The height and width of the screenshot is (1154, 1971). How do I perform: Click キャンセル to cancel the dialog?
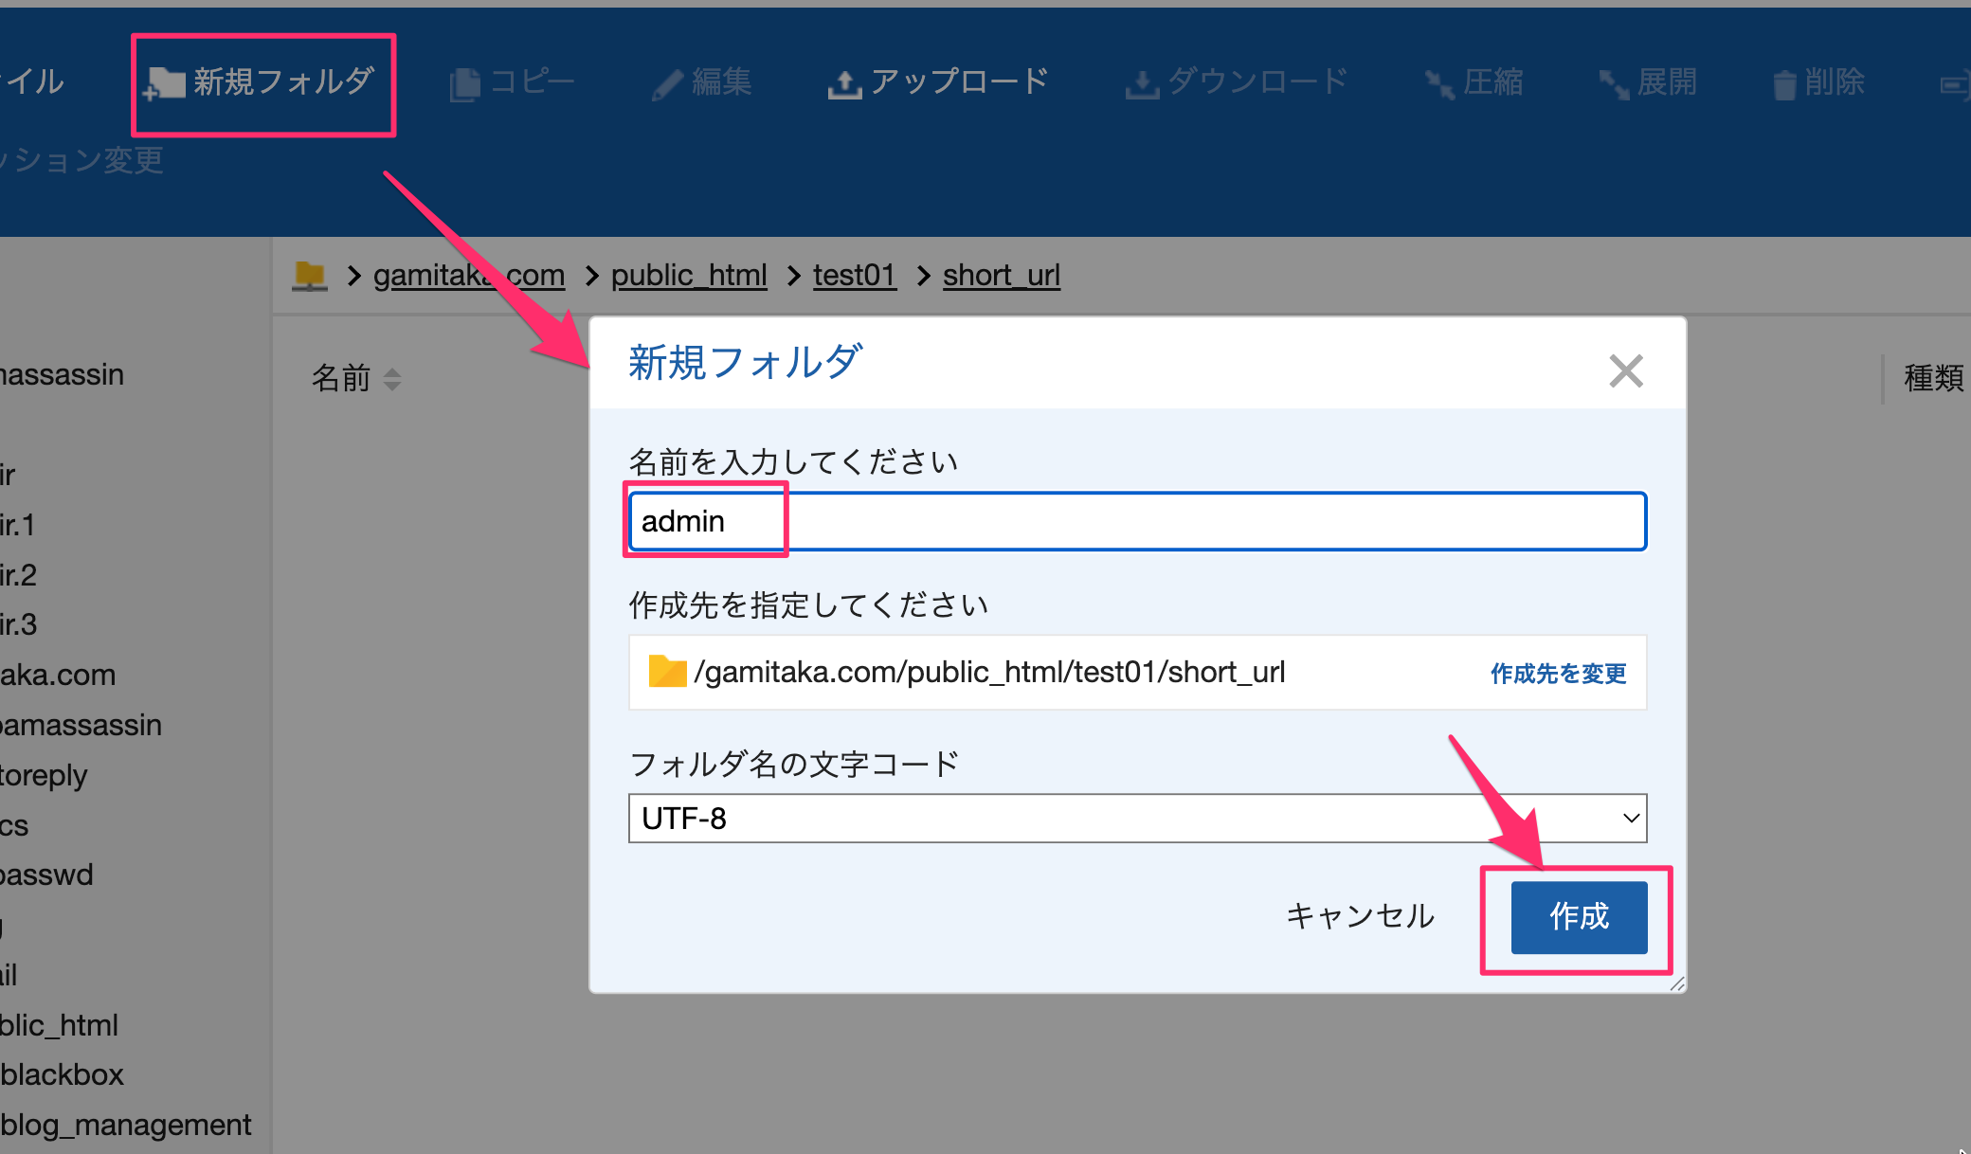(x=1360, y=916)
